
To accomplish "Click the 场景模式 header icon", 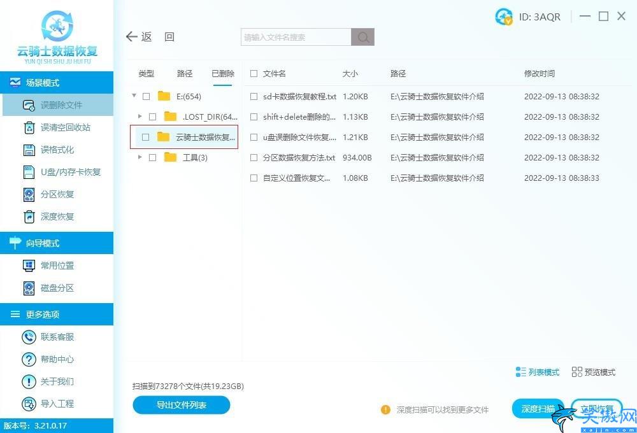I will tap(15, 82).
